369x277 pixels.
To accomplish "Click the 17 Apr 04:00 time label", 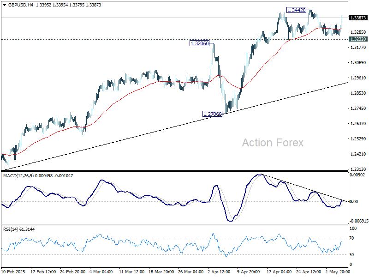I will (x=280, y=271).
